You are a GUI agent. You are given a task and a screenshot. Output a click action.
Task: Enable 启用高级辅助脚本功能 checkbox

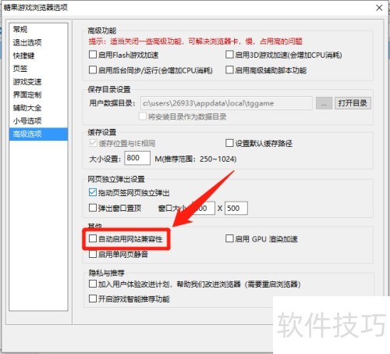229,70
